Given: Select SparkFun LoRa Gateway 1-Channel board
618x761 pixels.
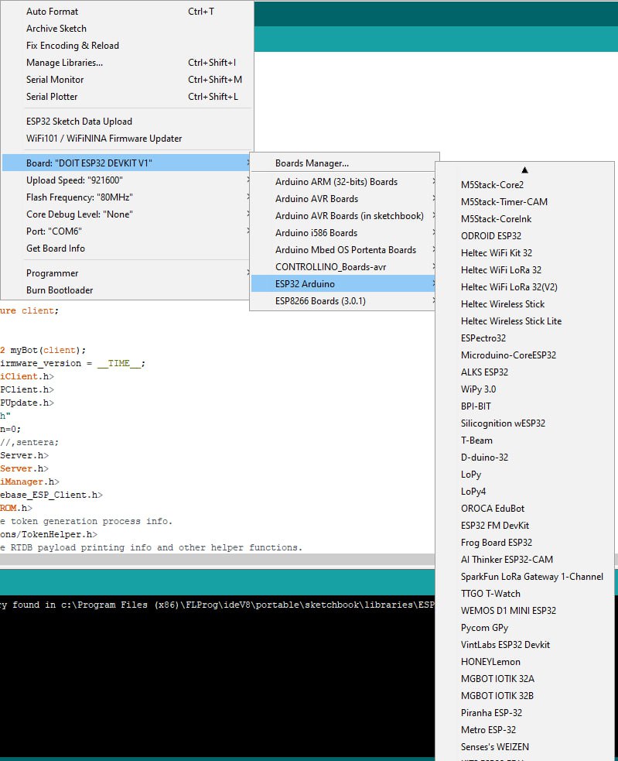Looking at the screenshot, I should pyautogui.click(x=525, y=577).
